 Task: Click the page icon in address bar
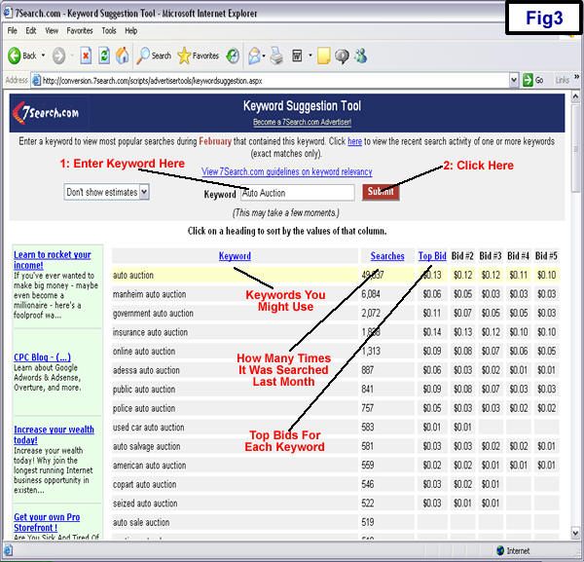tap(36, 80)
